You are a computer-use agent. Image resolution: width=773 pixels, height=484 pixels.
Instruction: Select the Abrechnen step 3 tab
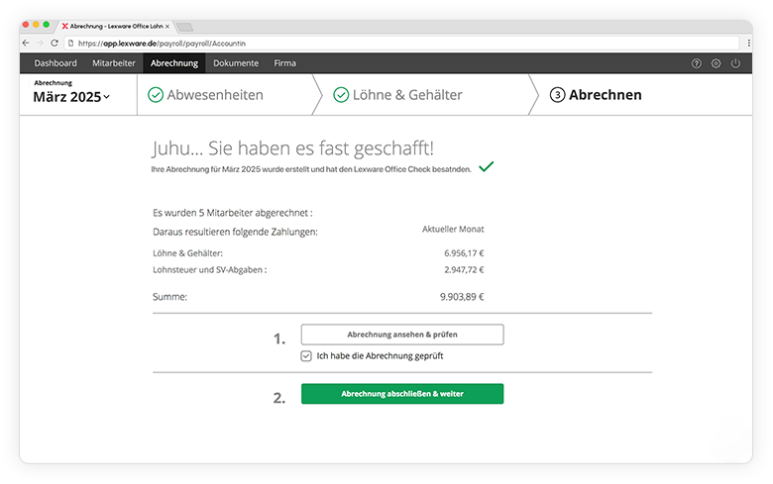click(x=597, y=95)
